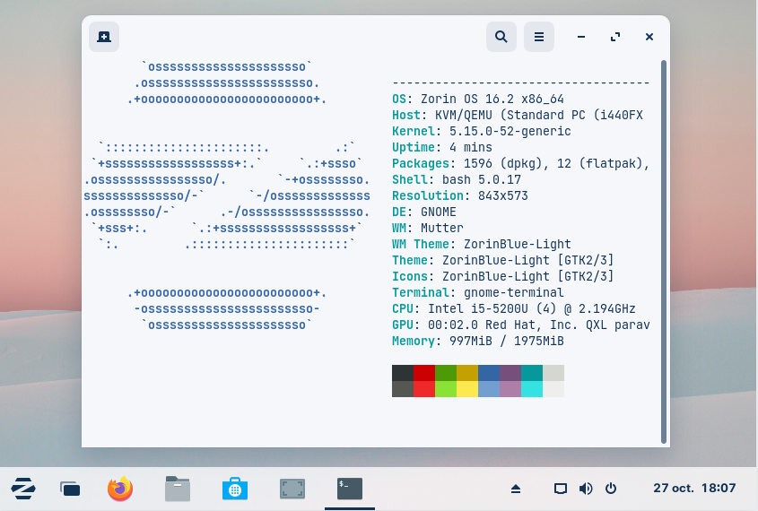
Task: Open a new terminal tab
Action: click(104, 37)
